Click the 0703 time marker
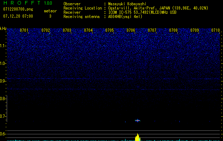The height and width of the screenshot is (141, 223). tap(67, 30)
